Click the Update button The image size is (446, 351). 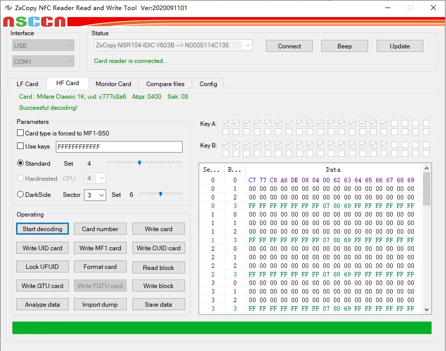click(x=400, y=46)
